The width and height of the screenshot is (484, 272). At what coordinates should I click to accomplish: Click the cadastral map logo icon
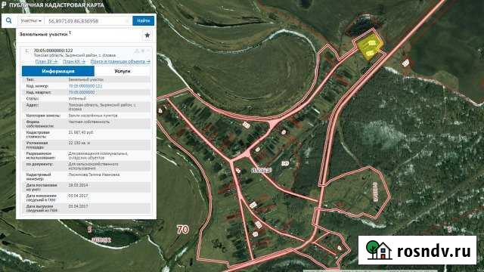point(4,5)
